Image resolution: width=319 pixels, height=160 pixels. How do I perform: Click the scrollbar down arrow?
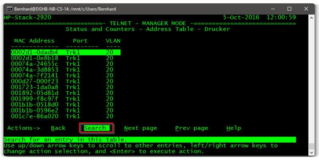311,152
